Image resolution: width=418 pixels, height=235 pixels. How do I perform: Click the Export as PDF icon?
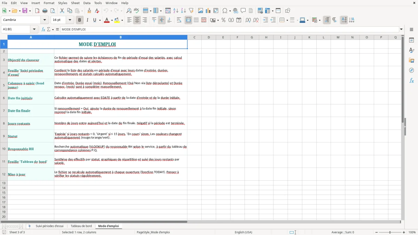tap(37, 11)
